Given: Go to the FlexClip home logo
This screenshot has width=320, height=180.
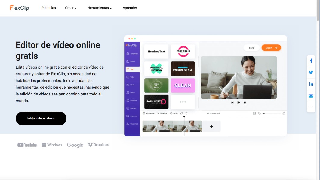Looking at the screenshot, I should pos(19,8).
